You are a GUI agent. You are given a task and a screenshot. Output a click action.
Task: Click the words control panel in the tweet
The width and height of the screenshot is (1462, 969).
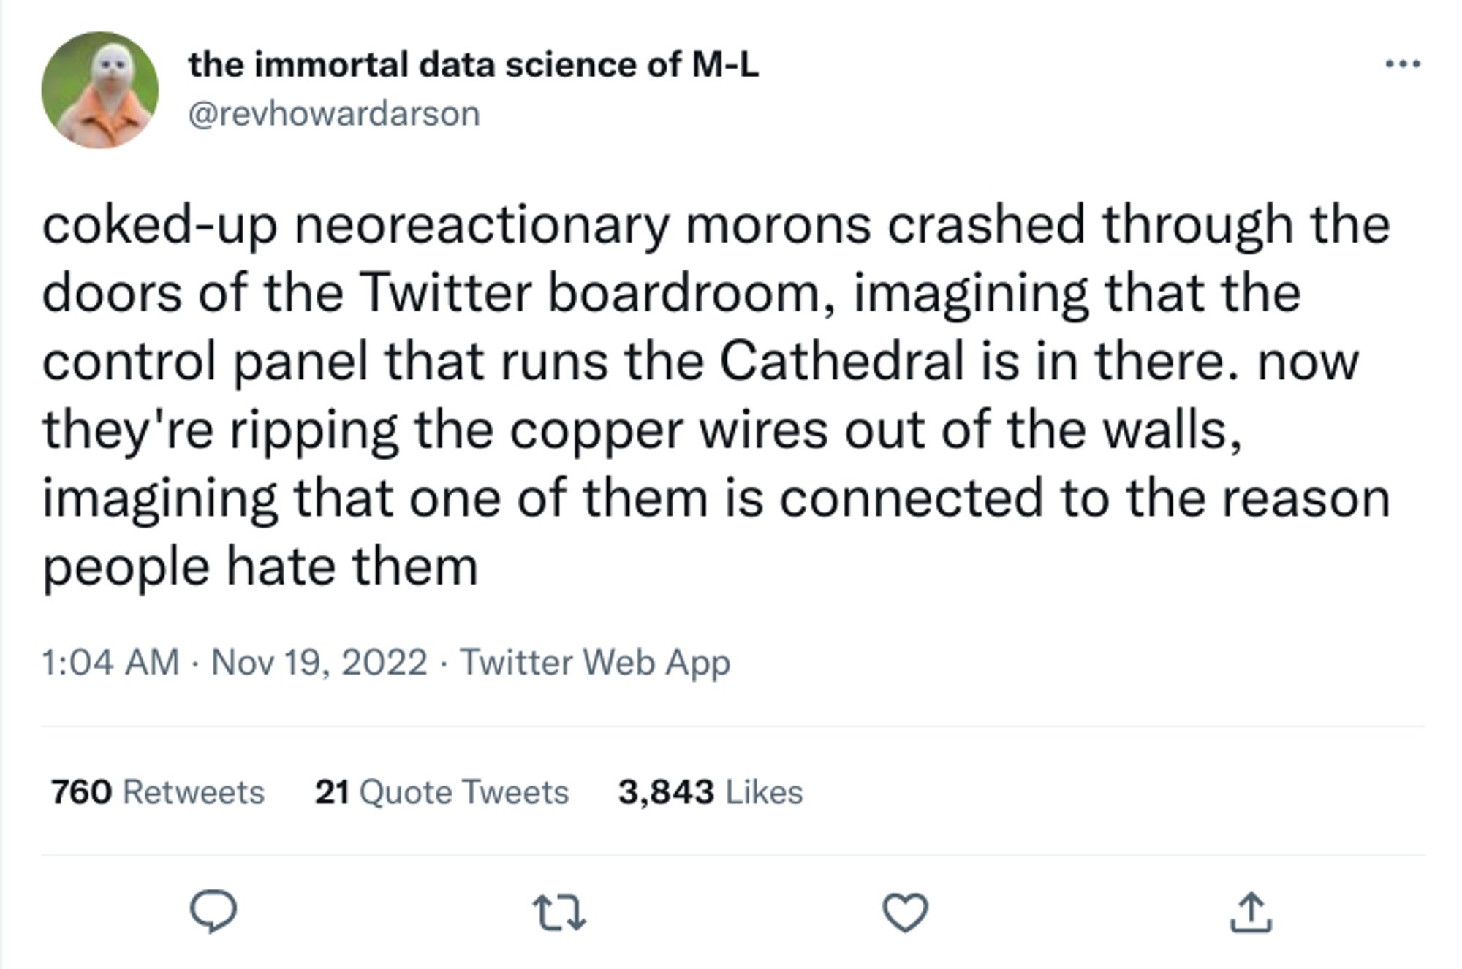(205, 361)
